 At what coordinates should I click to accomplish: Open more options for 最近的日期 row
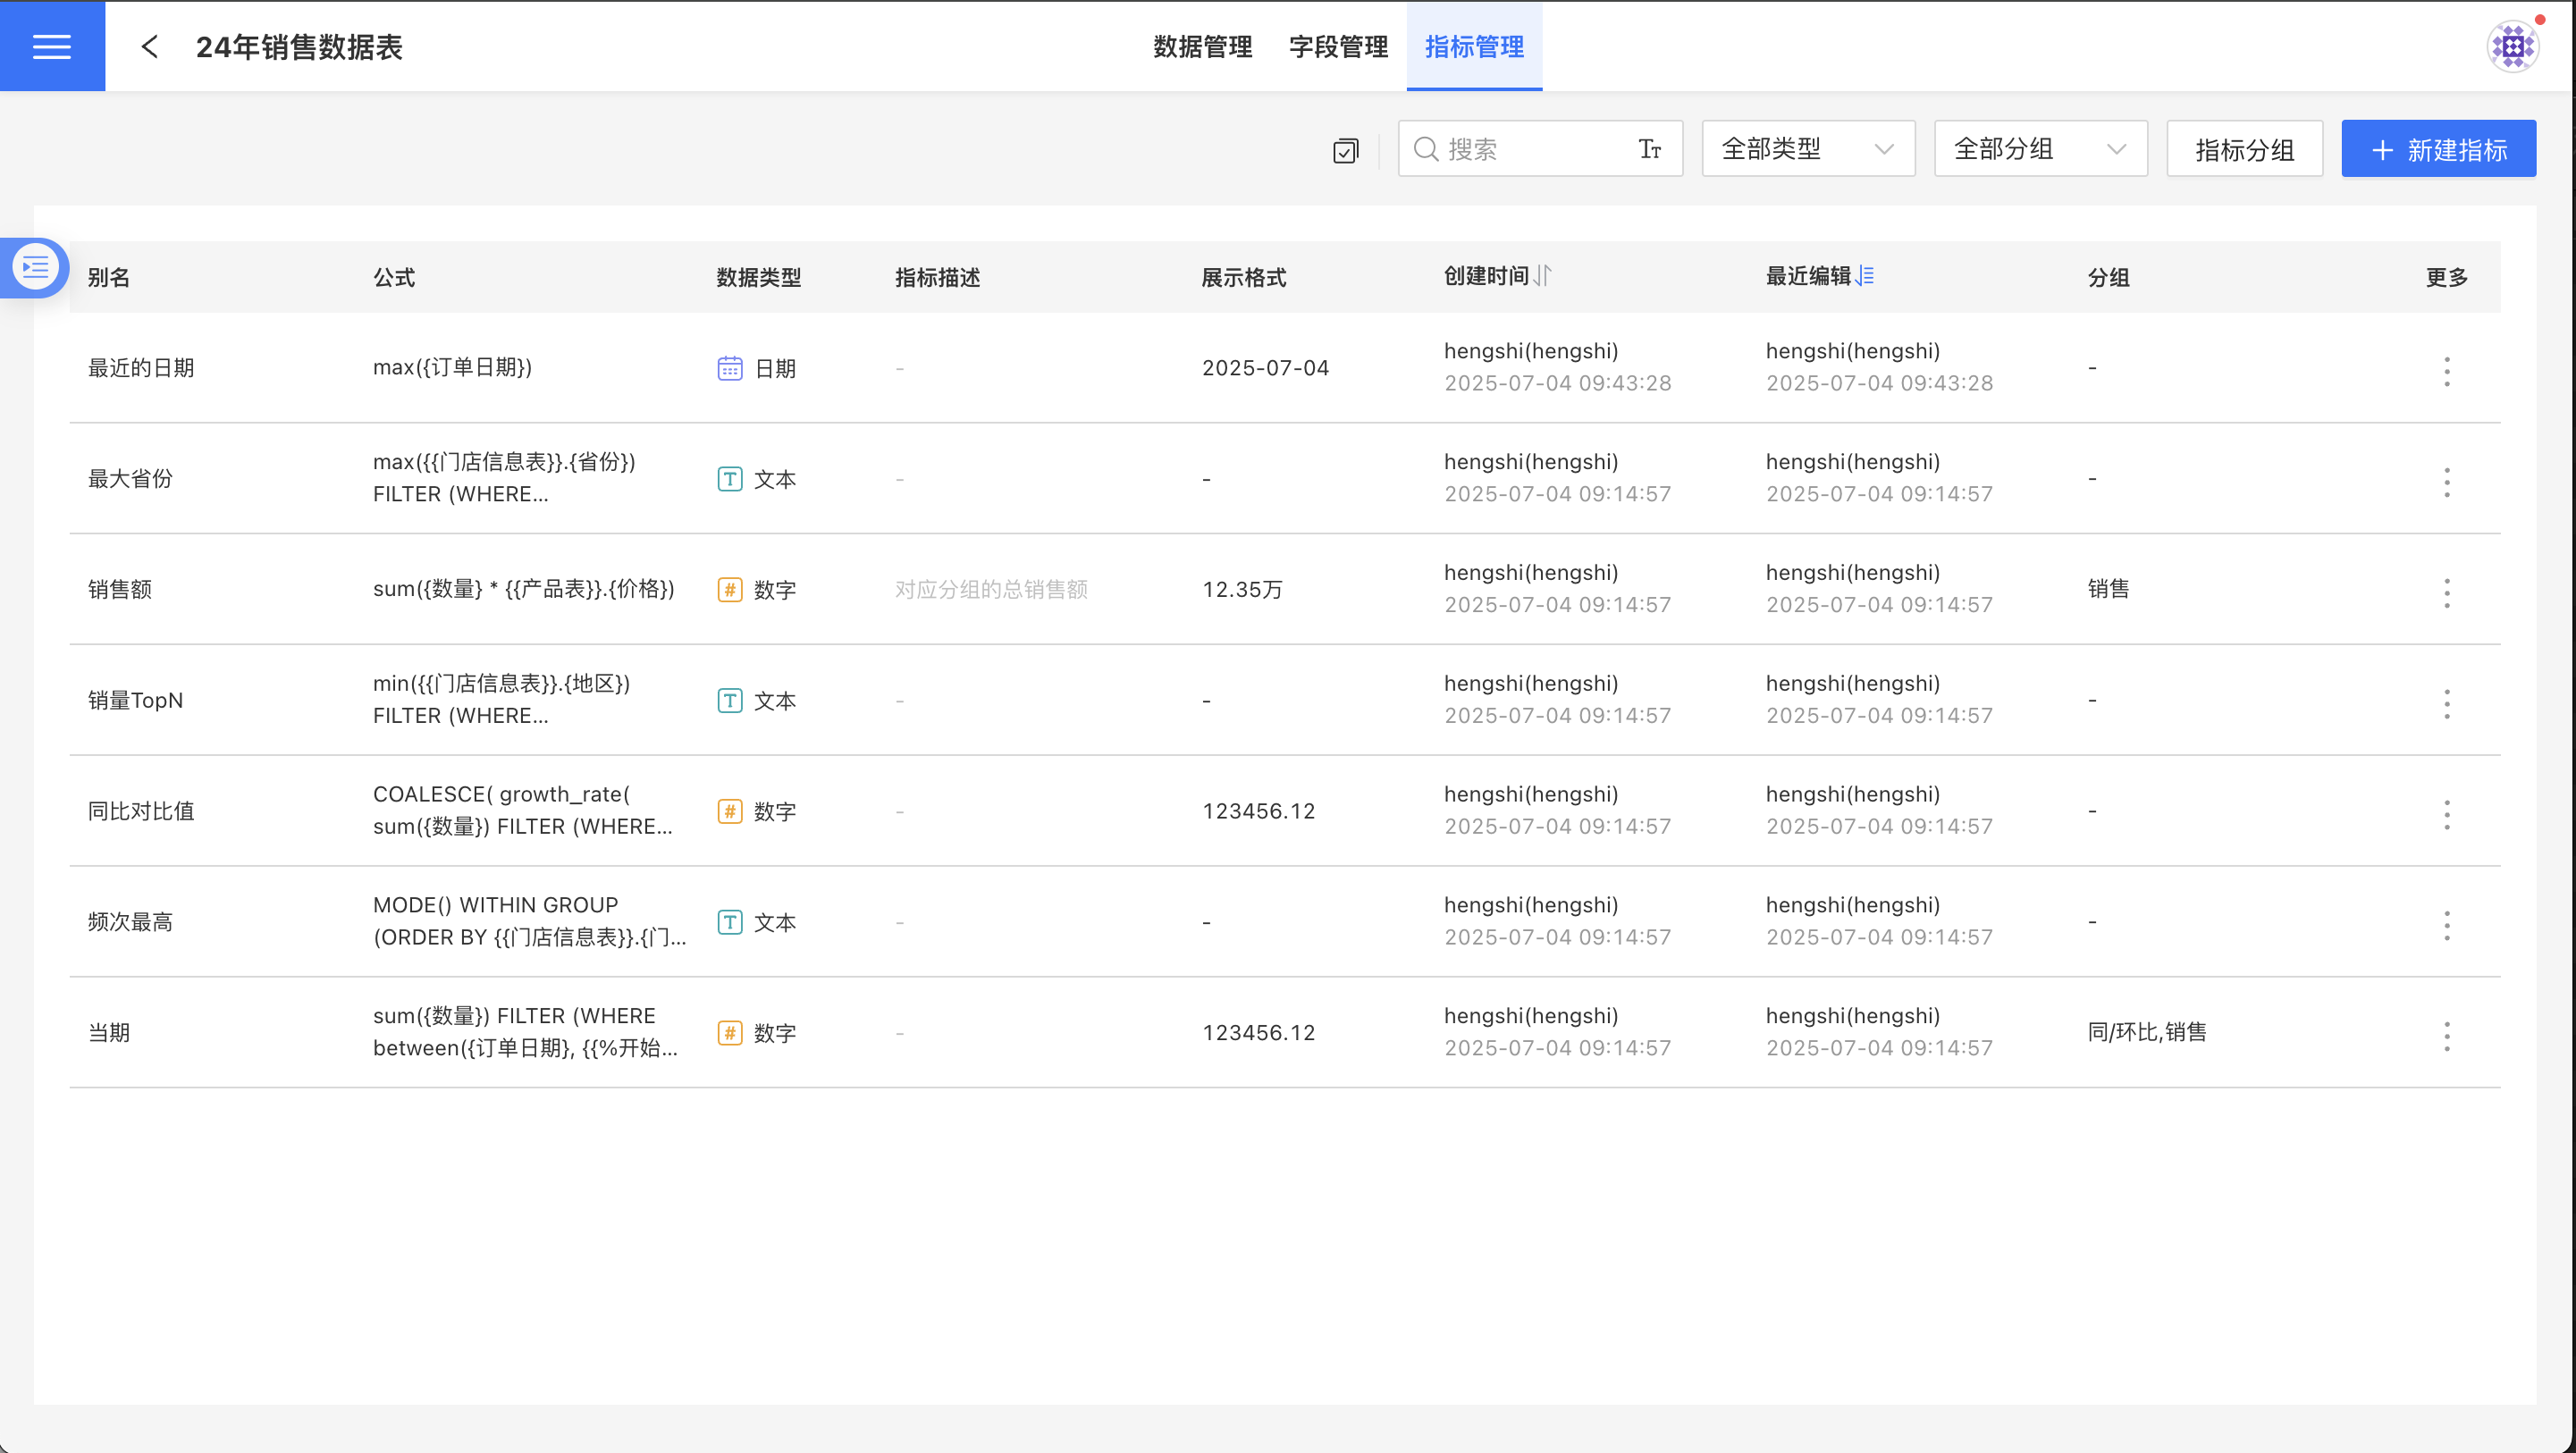click(2447, 372)
